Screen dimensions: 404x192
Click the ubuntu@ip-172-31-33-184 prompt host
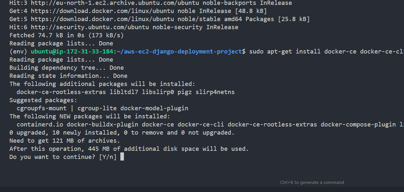(x=72, y=52)
